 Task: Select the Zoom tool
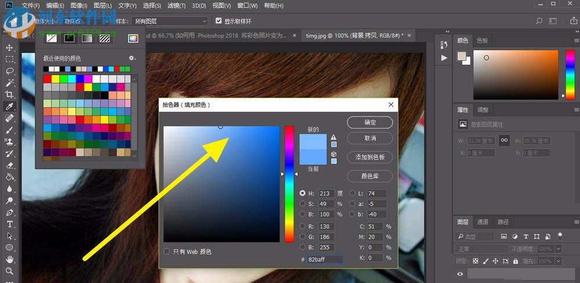(x=9, y=271)
